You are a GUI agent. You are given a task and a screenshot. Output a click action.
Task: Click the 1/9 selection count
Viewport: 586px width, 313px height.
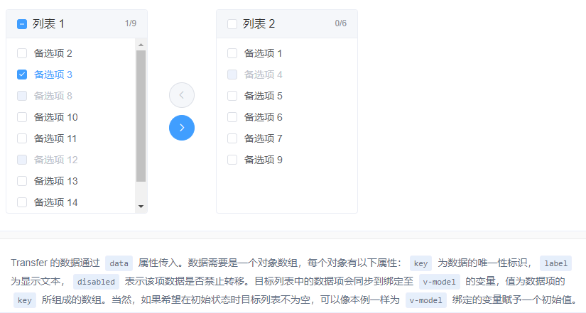coord(131,23)
